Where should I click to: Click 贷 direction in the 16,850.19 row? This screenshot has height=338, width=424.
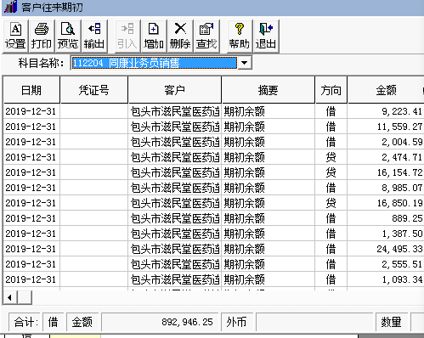click(x=331, y=203)
